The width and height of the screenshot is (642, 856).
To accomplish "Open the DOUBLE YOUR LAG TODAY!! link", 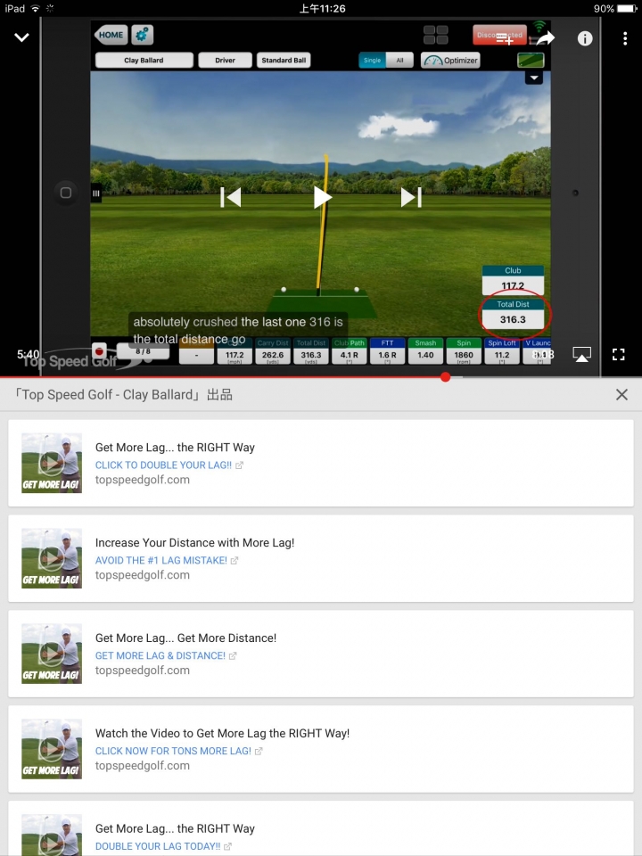I will pyautogui.click(x=163, y=846).
